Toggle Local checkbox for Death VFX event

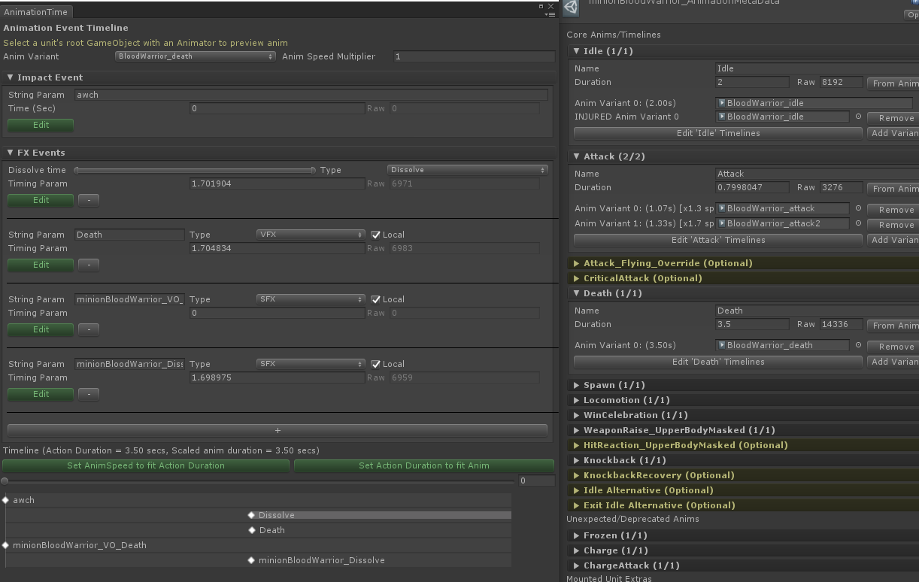tap(376, 235)
